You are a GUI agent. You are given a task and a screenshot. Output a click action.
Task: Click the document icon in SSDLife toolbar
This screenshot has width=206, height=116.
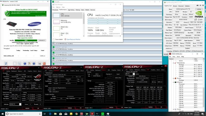coord(15,64)
